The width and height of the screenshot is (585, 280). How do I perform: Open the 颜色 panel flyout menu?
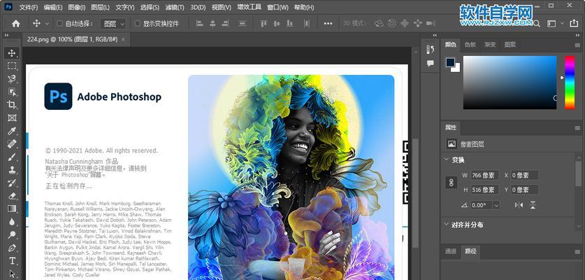click(x=577, y=45)
